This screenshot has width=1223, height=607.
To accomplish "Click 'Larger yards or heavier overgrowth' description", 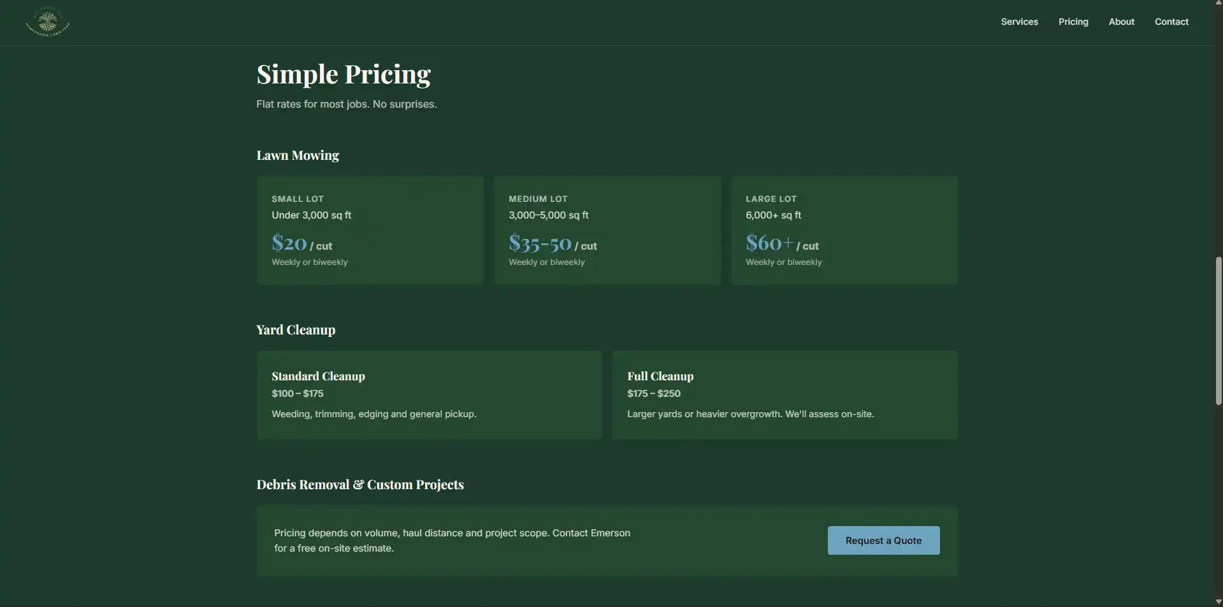I will click(x=751, y=414).
